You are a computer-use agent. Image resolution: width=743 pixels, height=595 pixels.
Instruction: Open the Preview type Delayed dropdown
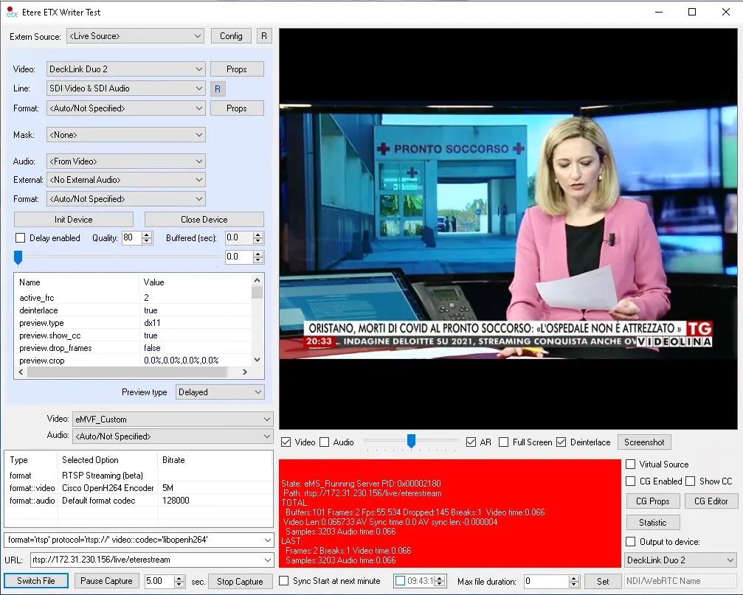(x=220, y=392)
